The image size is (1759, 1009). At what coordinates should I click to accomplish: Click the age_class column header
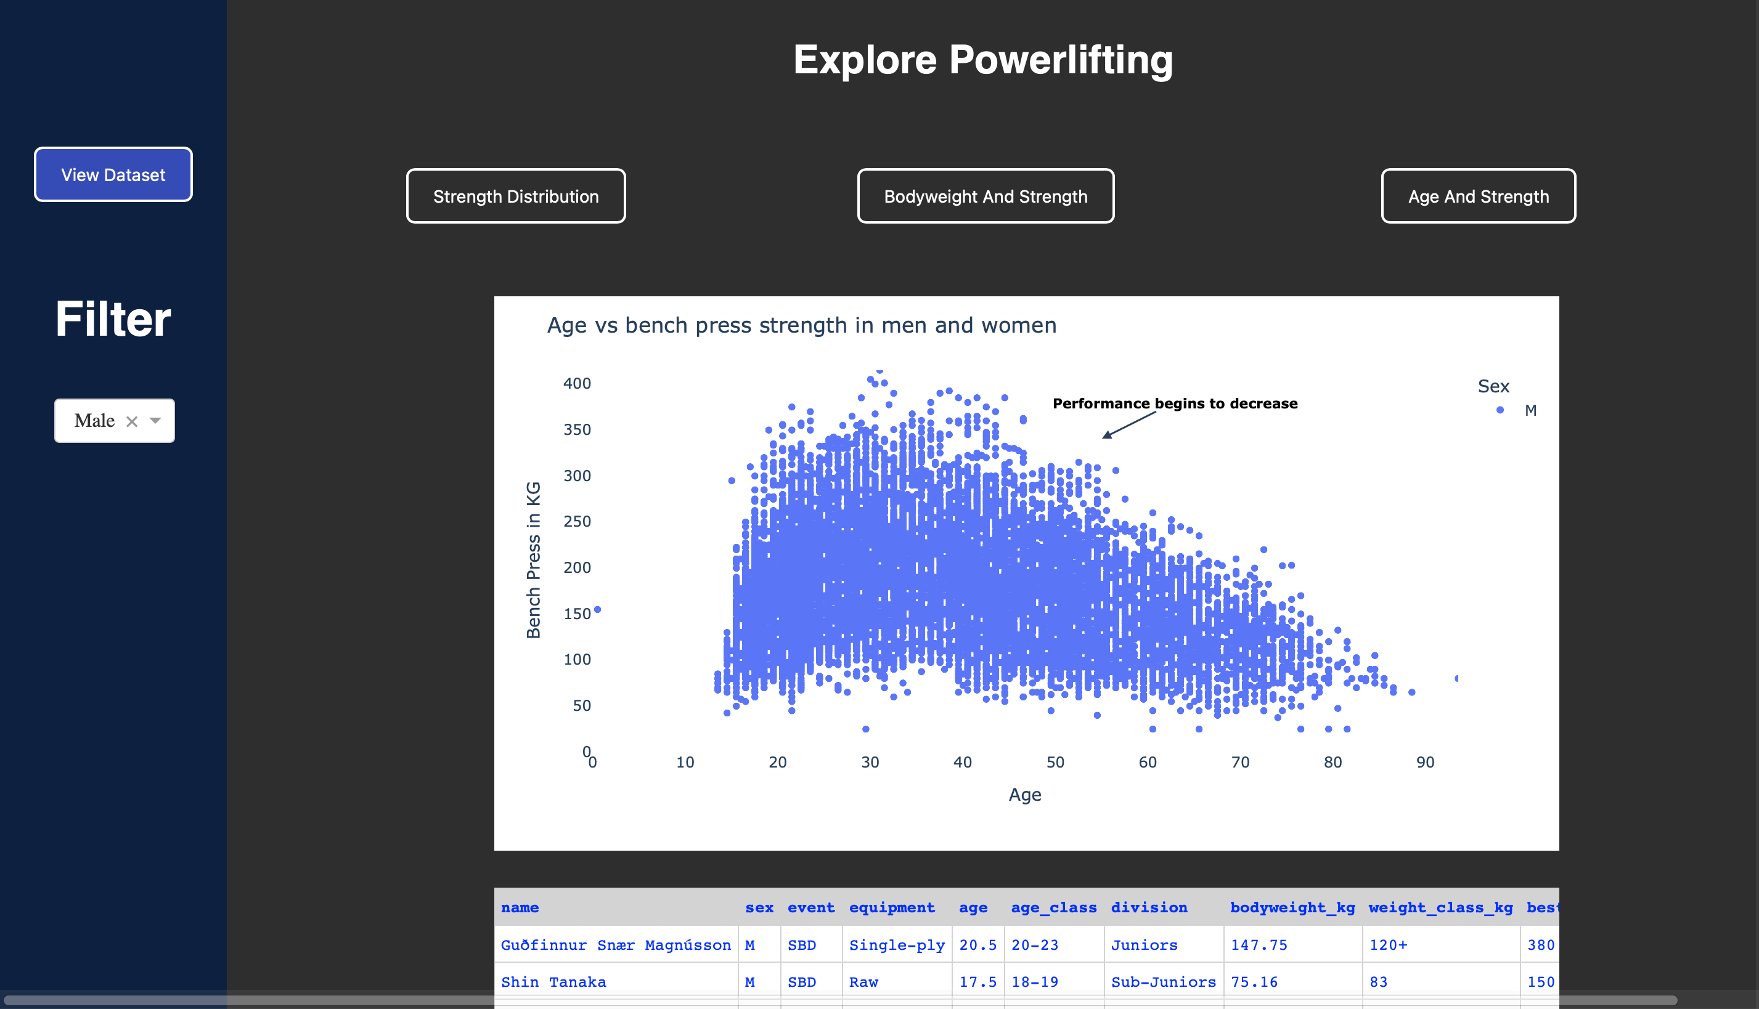point(1053,907)
